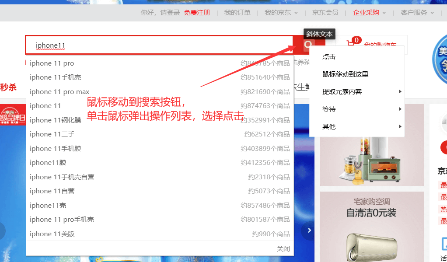
Task: Select suggestion iphone 11美版
Action: 160,234
